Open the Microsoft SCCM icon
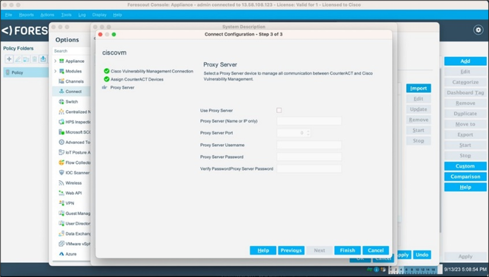The height and width of the screenshot is (277, 489). click(x=61, y=132)
